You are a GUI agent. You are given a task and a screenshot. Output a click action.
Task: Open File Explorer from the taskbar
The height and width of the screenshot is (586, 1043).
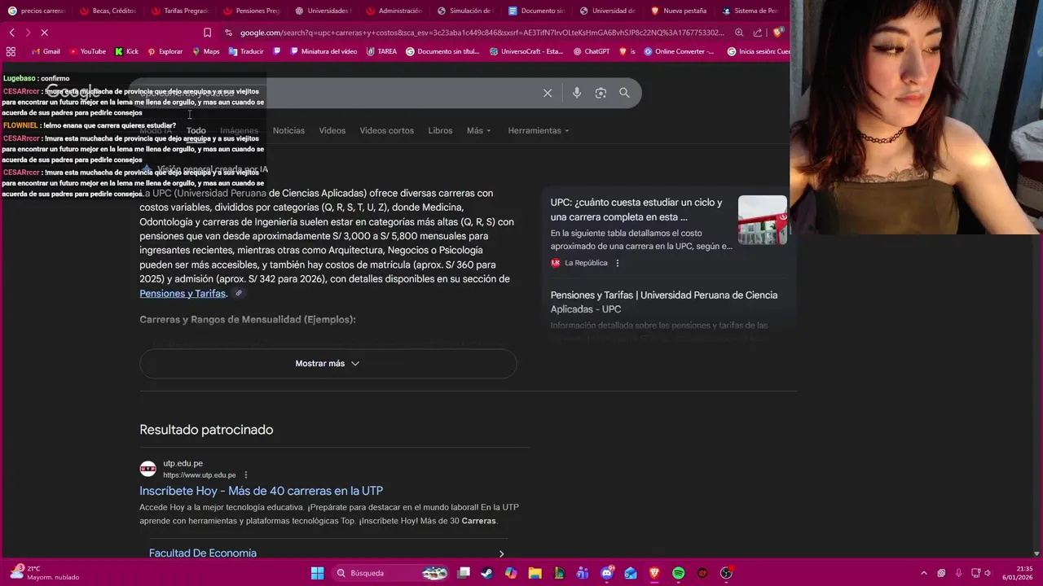click(x=535, y=573)
